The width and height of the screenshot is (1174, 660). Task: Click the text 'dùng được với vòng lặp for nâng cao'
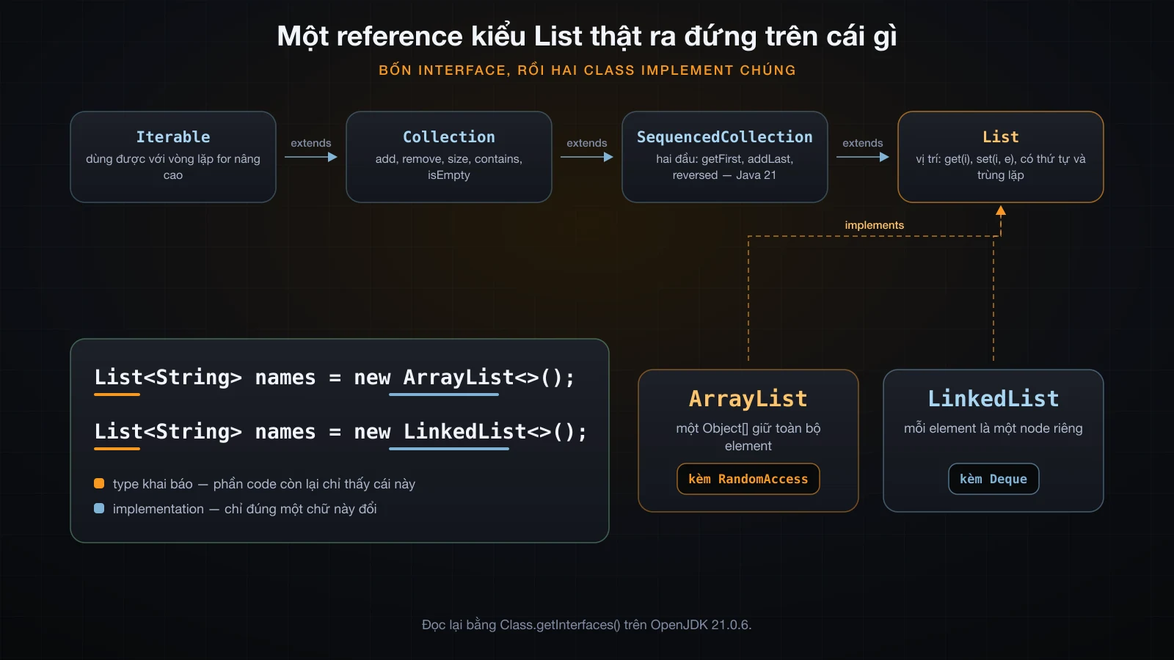coord(173,167)
